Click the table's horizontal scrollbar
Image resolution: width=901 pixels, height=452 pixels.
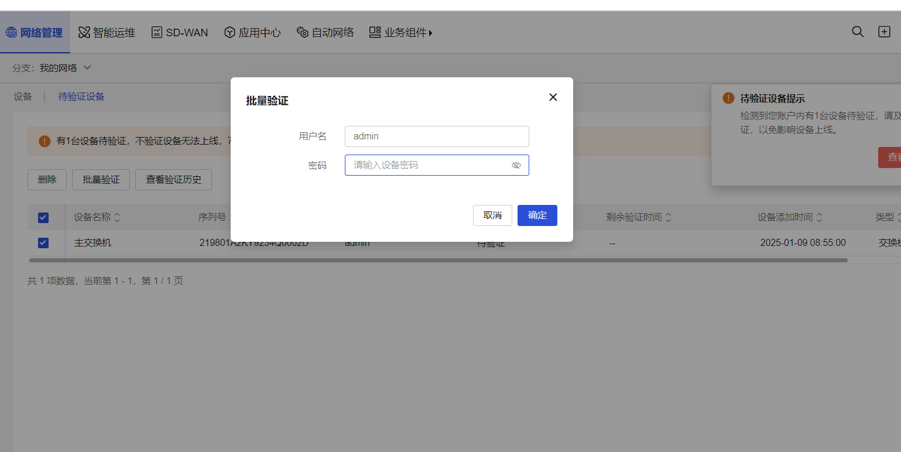click(x=438, y=260)
